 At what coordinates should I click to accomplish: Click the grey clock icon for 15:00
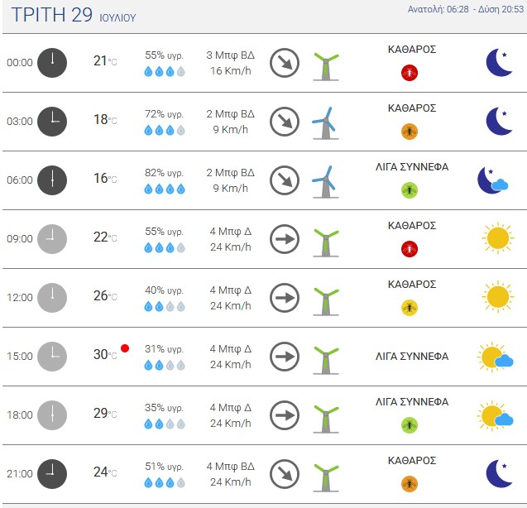pyautogui.click(x=52, y=357)
